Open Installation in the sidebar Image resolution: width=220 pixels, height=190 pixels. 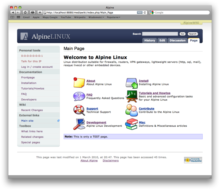[x=28, y=83]
